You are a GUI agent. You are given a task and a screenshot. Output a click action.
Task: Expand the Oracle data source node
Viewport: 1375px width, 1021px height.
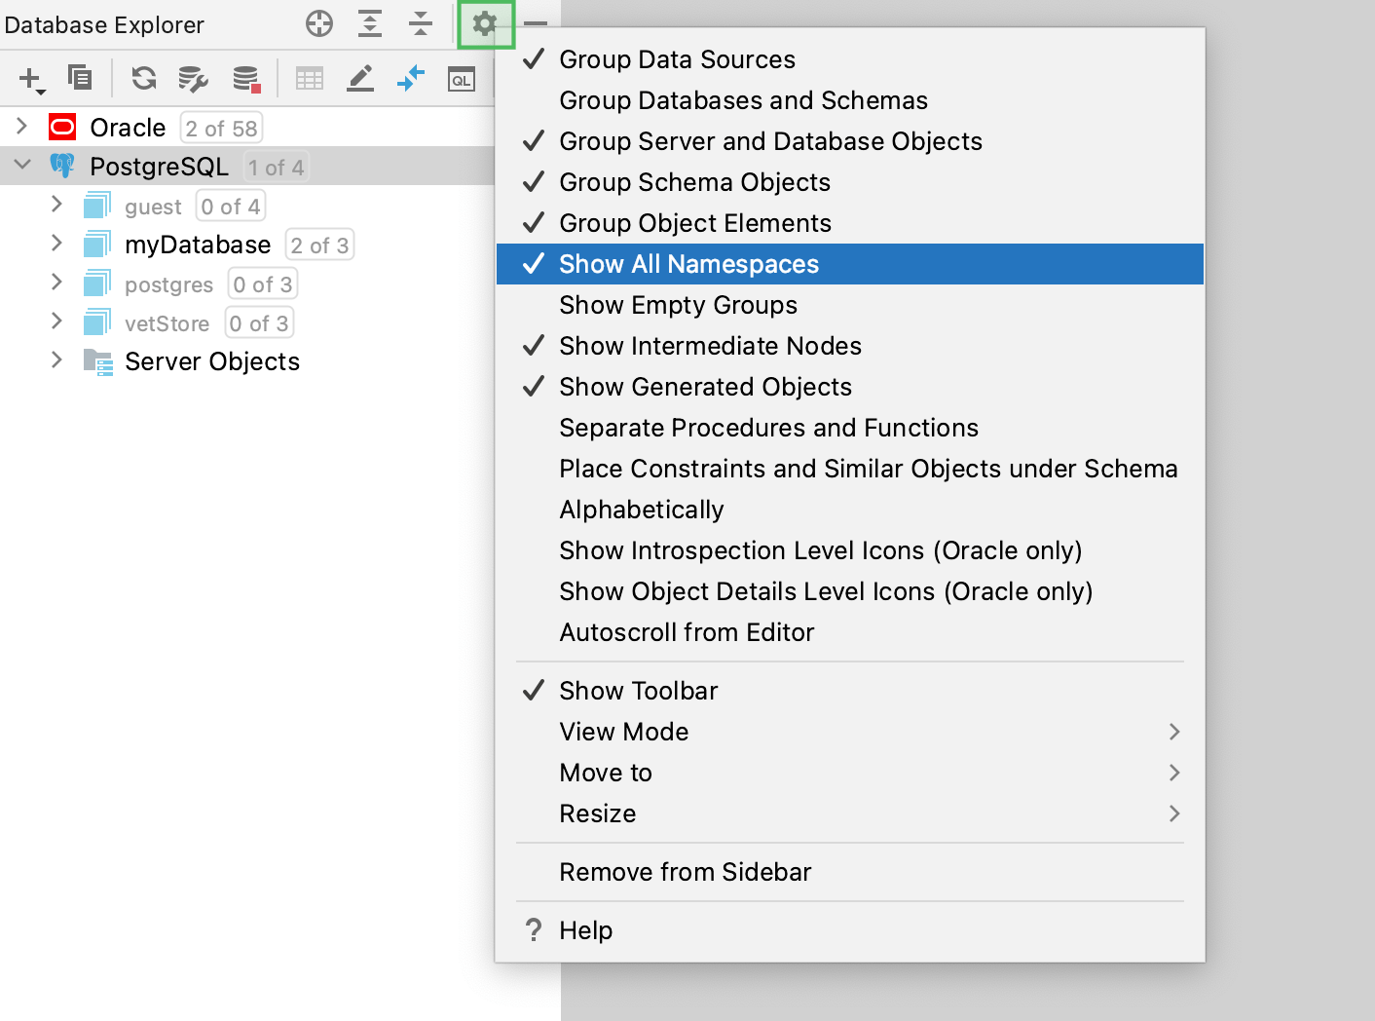(21, 126)
